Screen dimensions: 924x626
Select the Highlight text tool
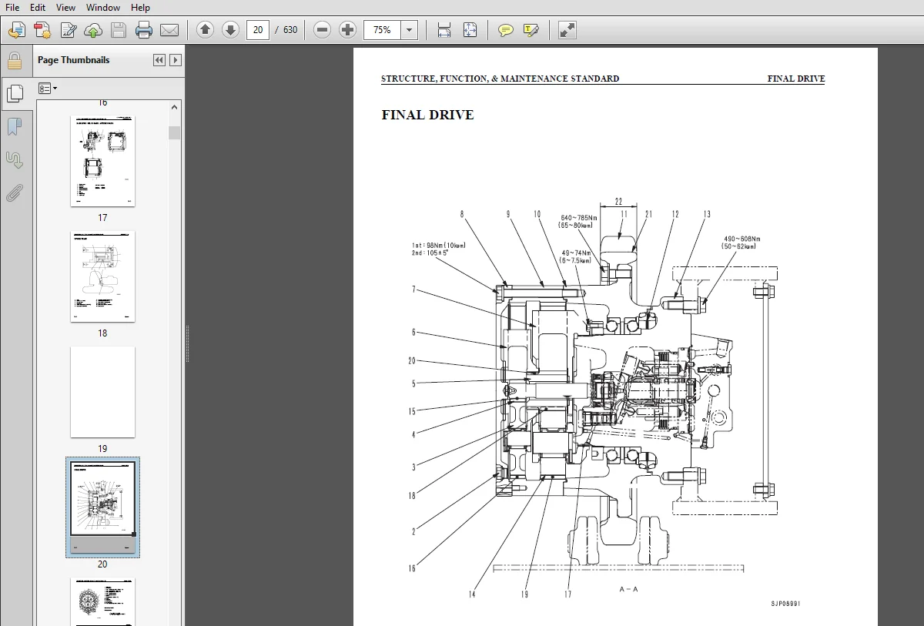point(531,30)
